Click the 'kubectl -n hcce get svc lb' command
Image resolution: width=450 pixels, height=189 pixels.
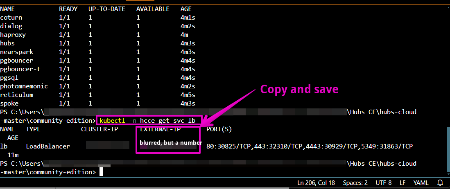pyautogui.click(x=147, y=121)
